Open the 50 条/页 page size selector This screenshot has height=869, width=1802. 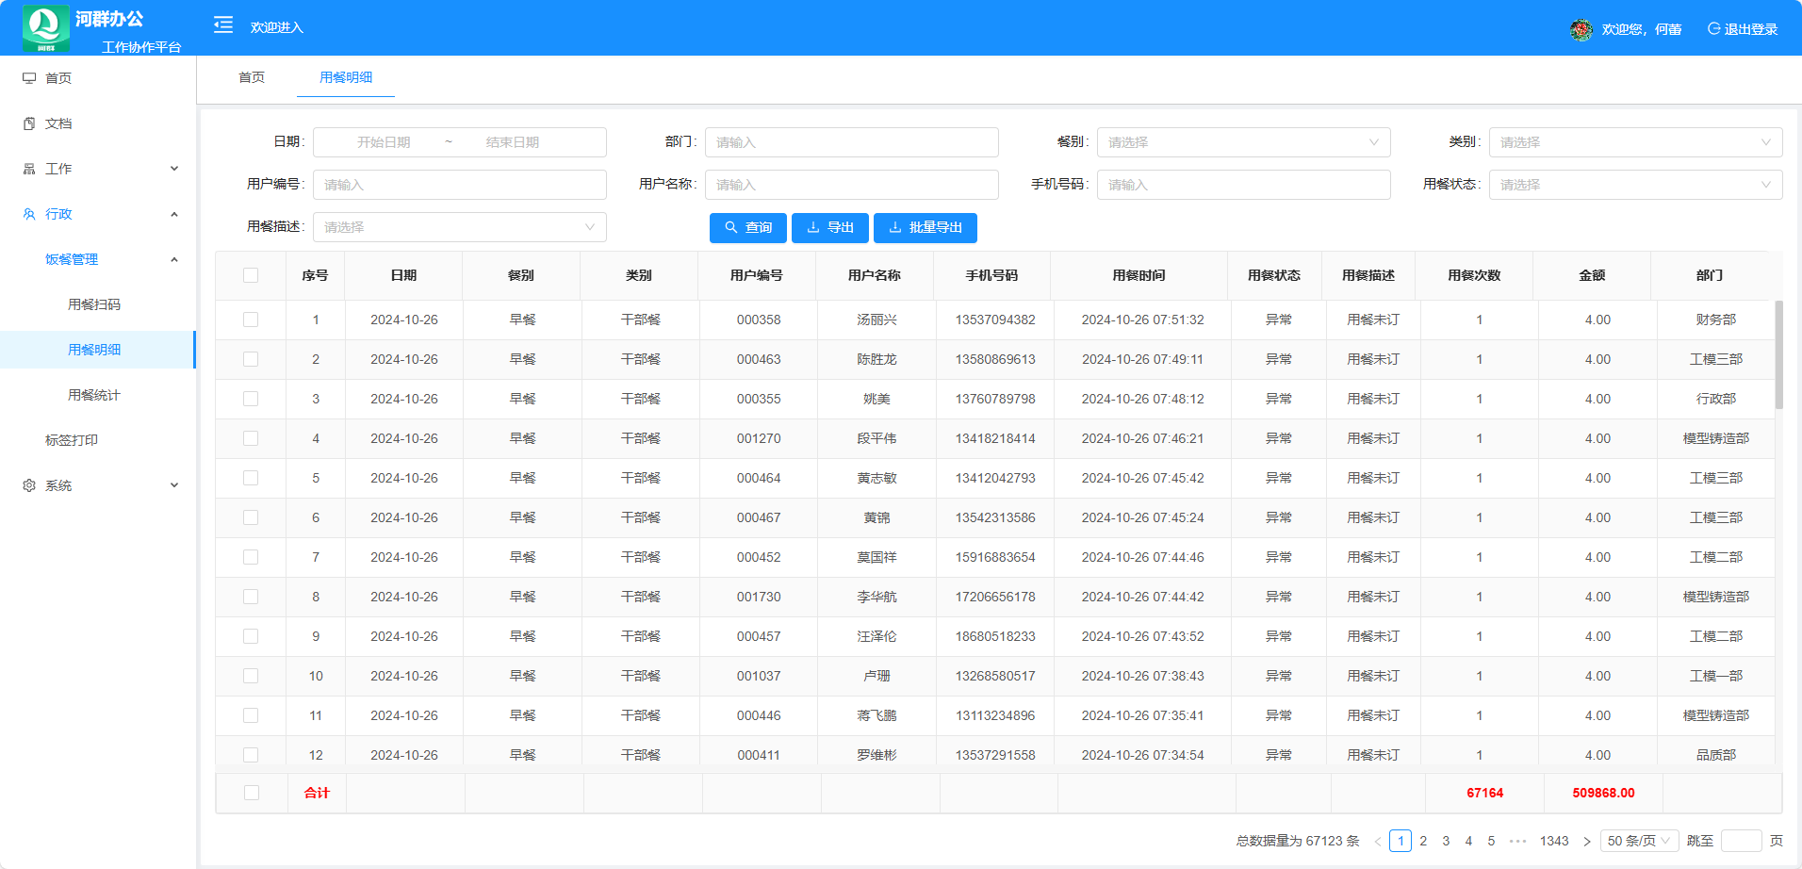(x=1639, y=841)
